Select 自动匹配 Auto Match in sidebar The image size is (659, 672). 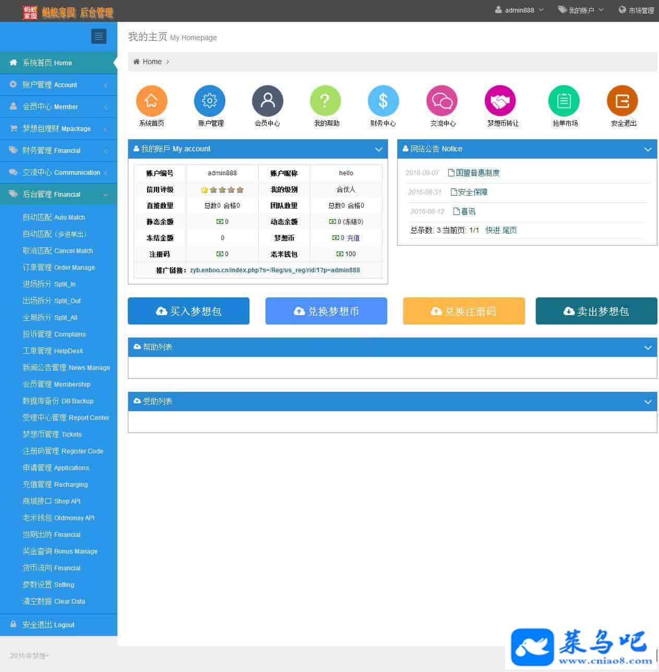(x=54, y=218)
